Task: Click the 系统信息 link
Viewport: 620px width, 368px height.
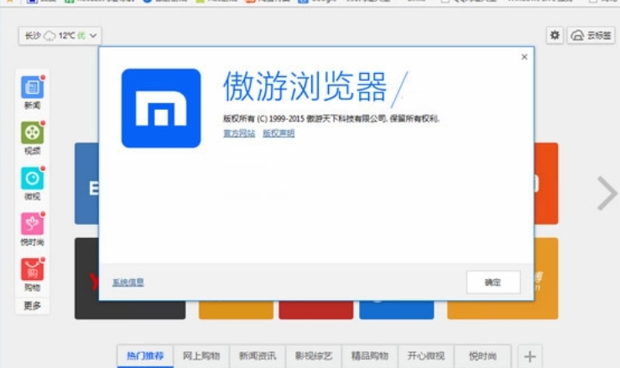Action: [128, 282]
